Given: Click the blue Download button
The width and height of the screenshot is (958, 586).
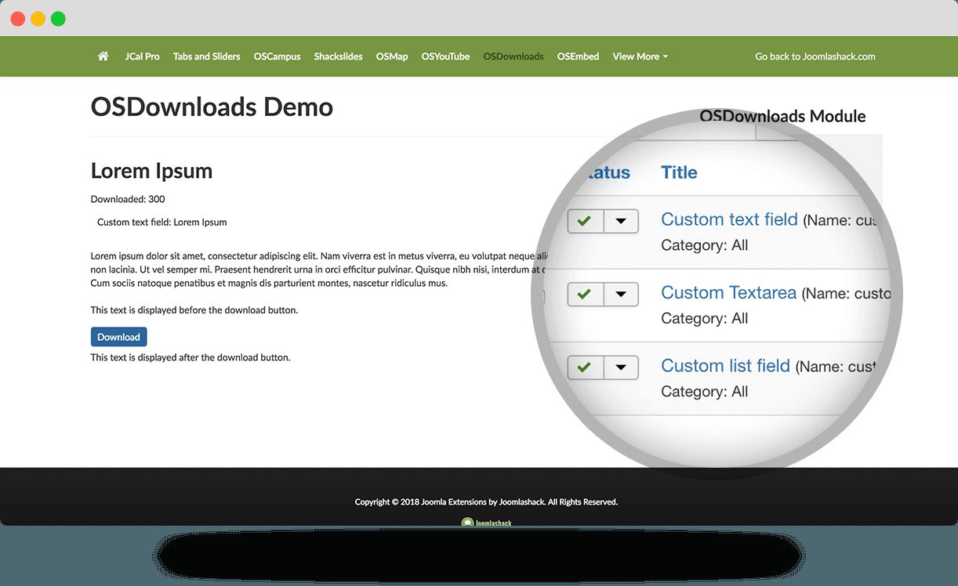Looking at the screenshot, I should click(118, 337).
